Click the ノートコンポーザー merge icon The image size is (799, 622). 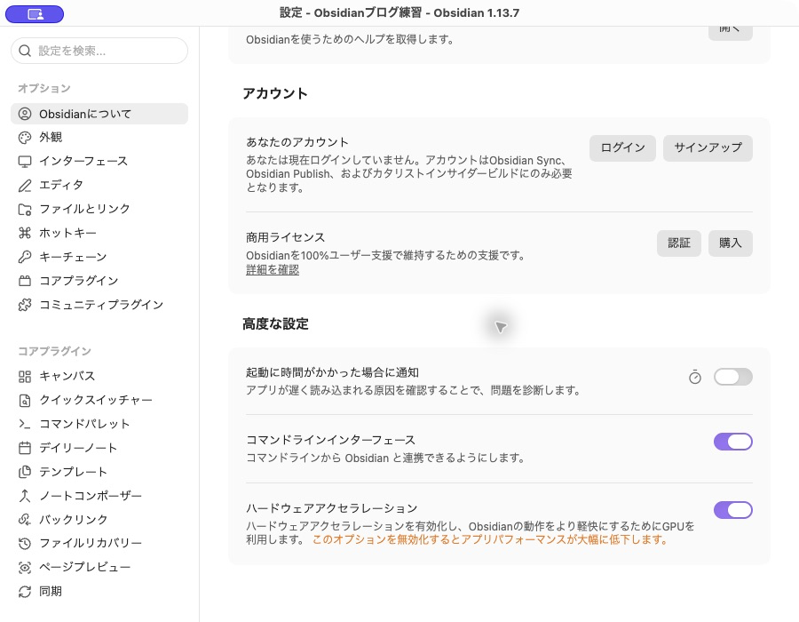tap(25, 496)
